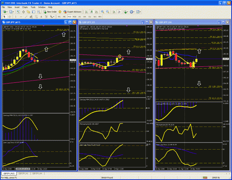Select the text label tool
The image size is (232, 180).
(x=46, y=17)
